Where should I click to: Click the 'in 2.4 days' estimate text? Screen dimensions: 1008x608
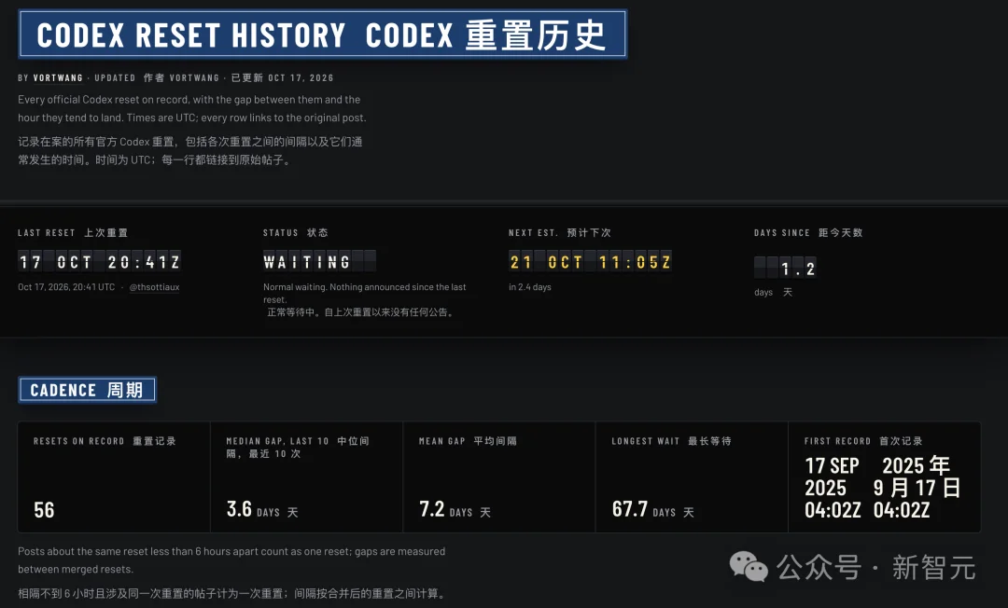(530, 287)
